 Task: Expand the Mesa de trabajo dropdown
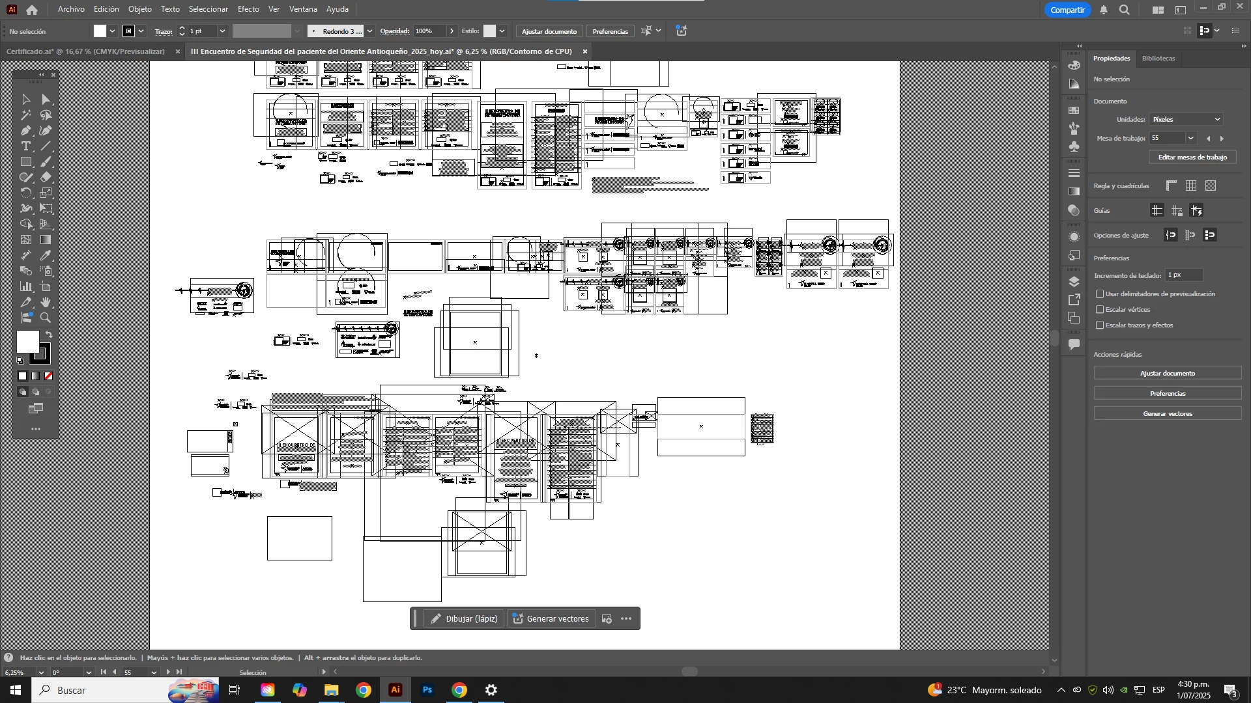[x=1190, y=139]
